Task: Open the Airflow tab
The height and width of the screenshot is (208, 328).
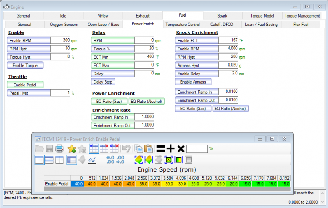Action: 103,16
